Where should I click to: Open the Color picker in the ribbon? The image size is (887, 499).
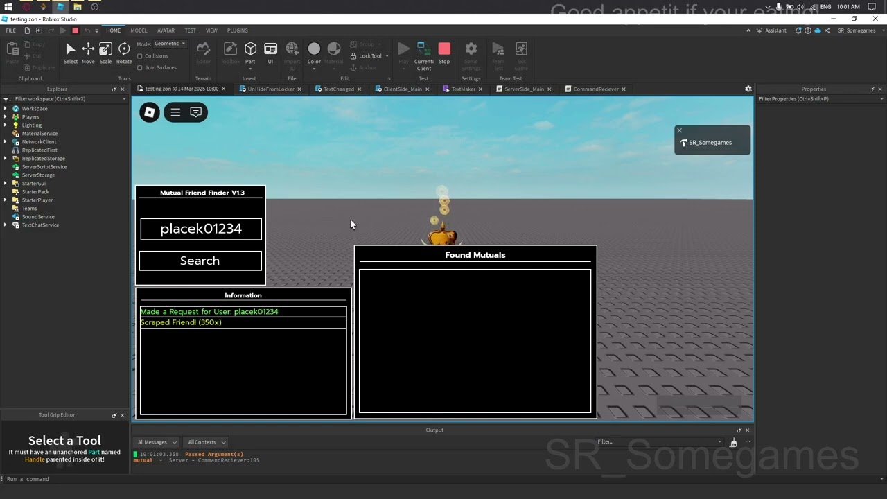[314, 53]
